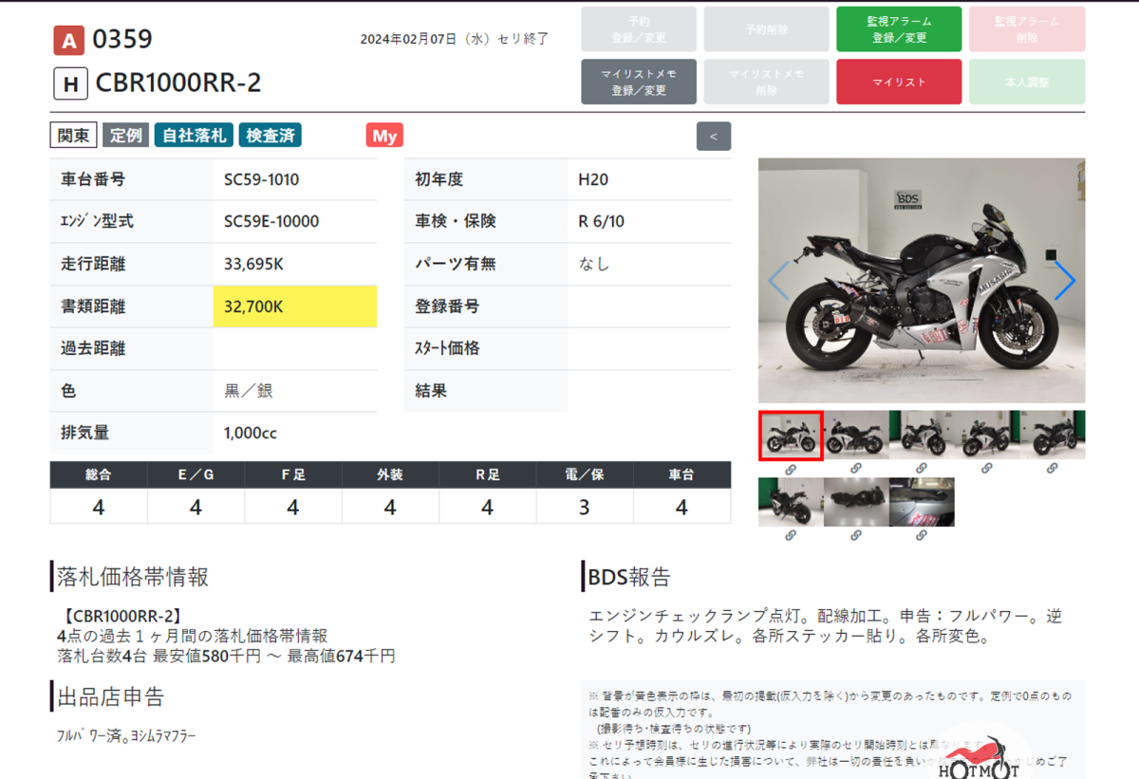
Task: Click the faded 予約削除 button
Action: pos(766,29)
